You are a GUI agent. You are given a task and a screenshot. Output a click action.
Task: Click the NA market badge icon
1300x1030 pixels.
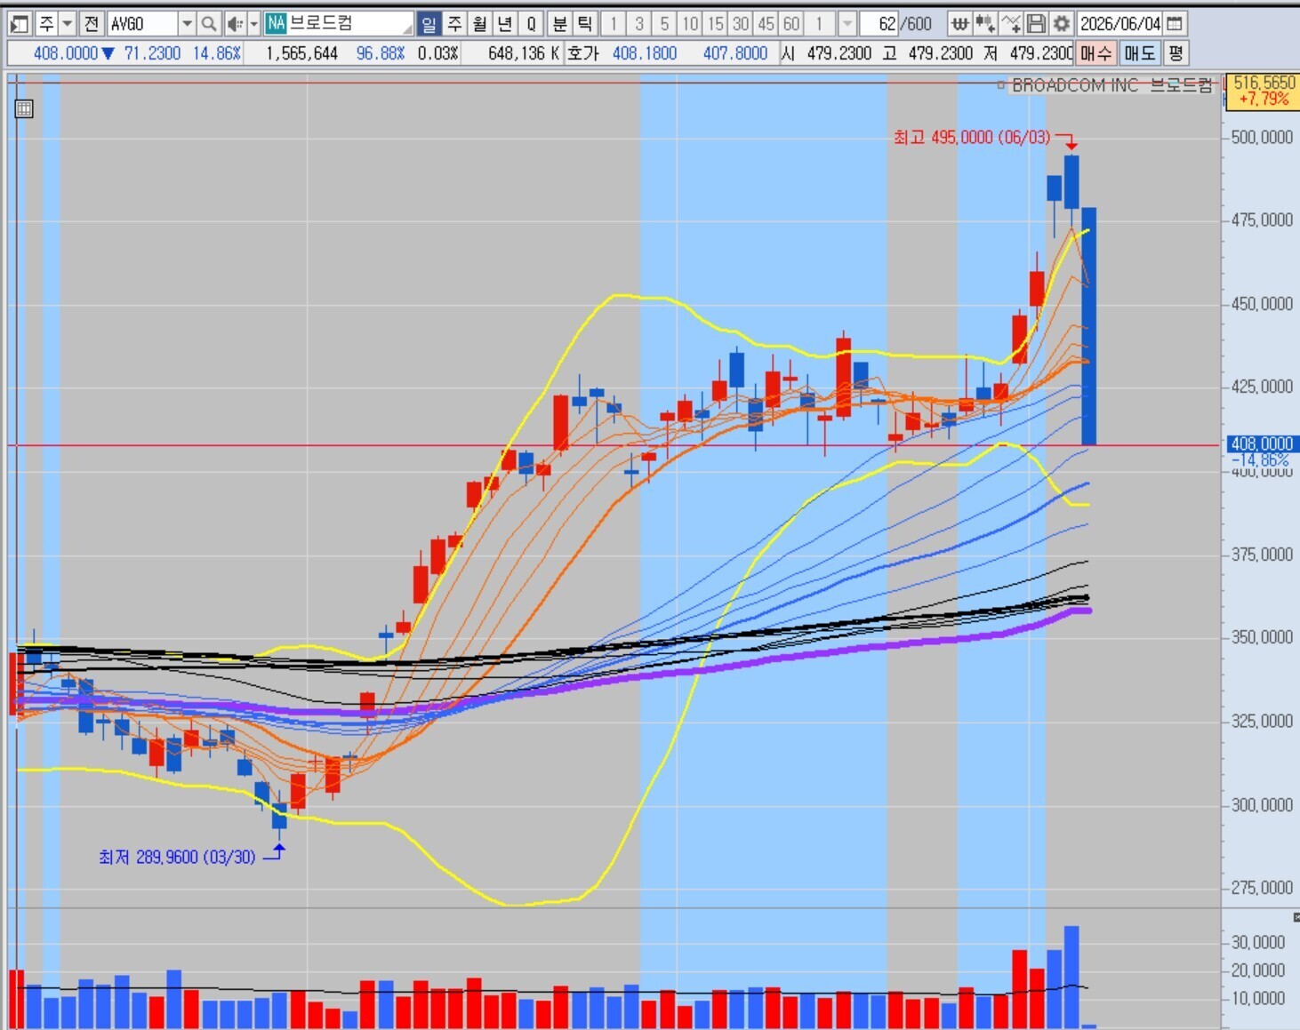tap(276, 24)
